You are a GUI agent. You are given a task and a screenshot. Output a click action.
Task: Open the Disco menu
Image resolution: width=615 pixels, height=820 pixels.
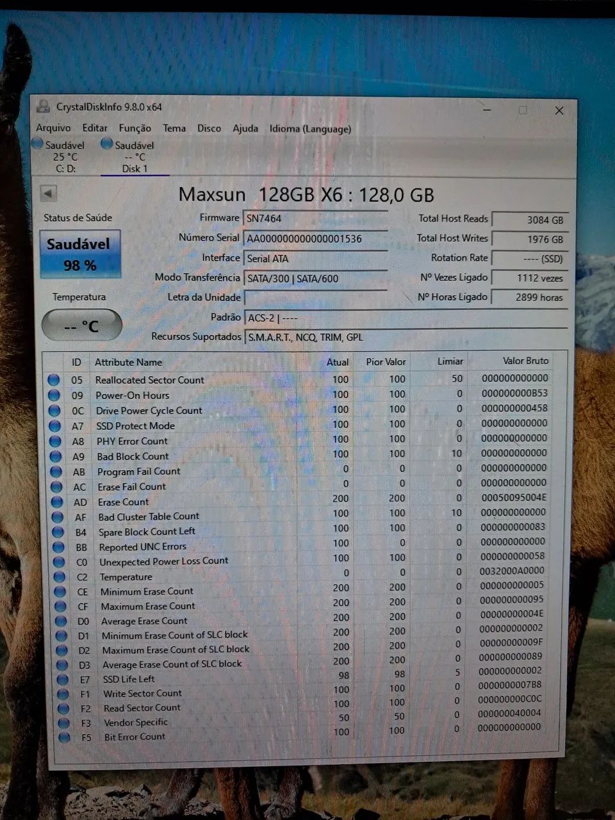tap(209, 128)
